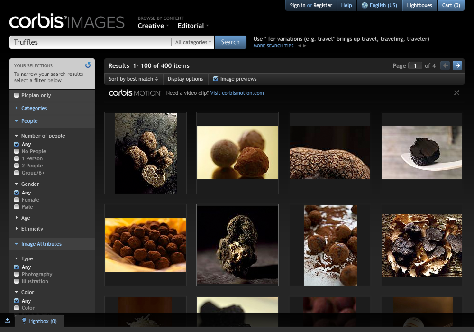The width and height of the screenshot is (474, 332).
Task: Click the Sign in link
Action: coord(298,5)
